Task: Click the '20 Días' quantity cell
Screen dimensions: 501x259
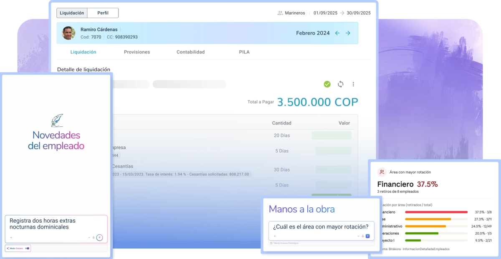Action: 282,136
